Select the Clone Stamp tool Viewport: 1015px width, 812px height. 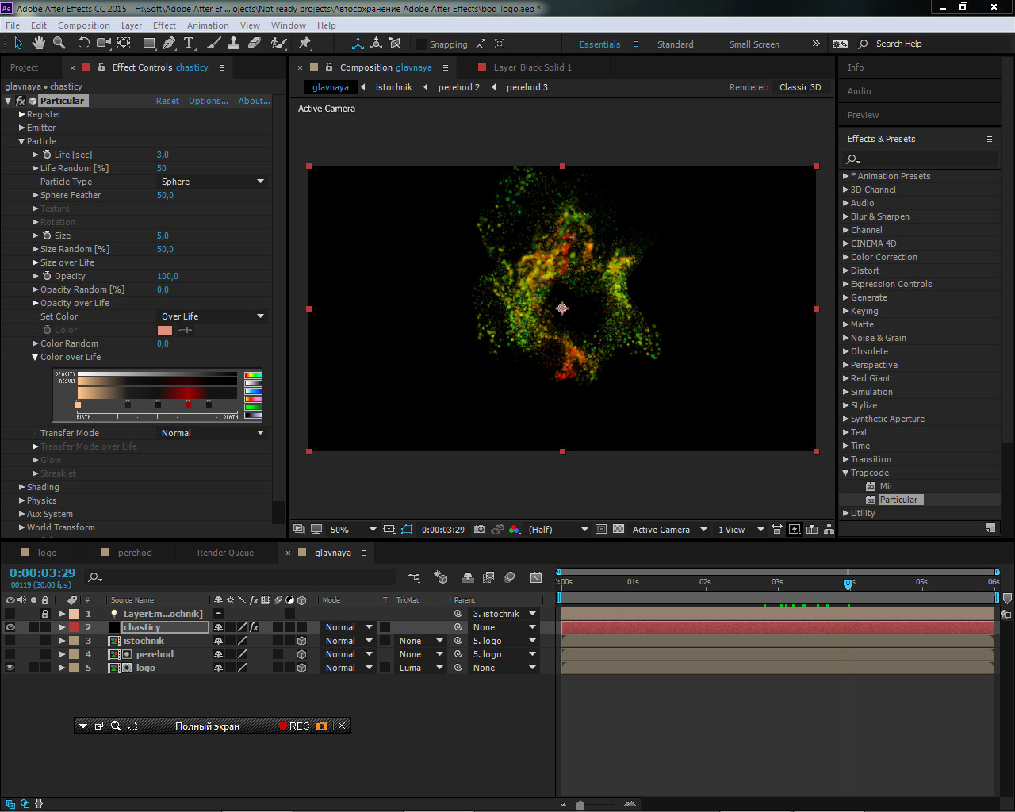pyautogui.click(x=233, y=44)
